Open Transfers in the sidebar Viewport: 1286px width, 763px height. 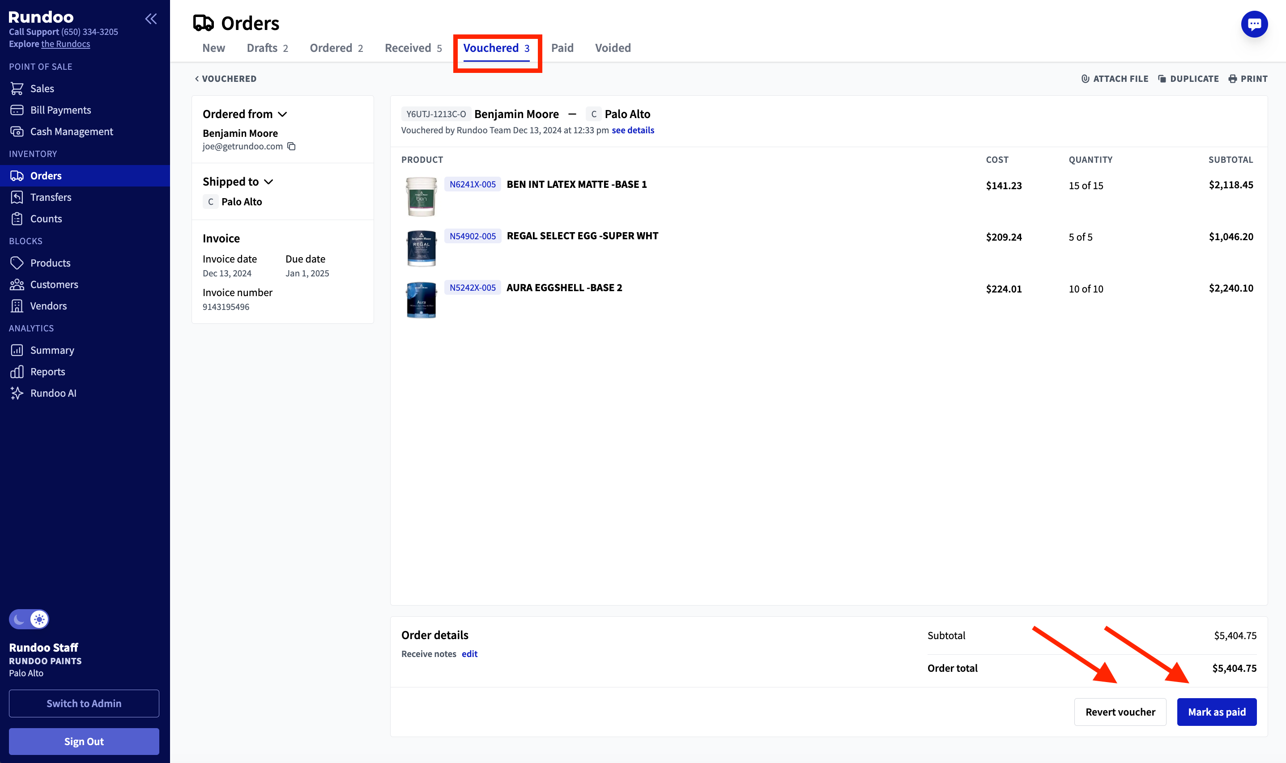(85, 197)
